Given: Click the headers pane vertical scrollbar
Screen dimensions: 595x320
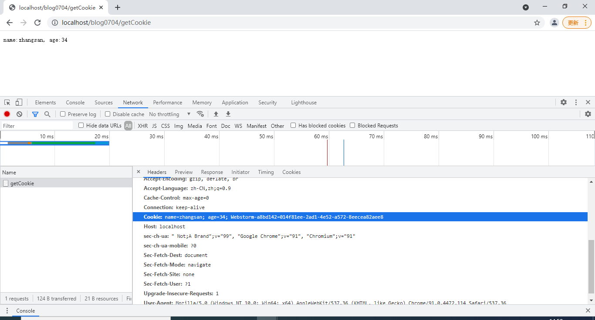Looking at the screenshot, I should (591, 267).
